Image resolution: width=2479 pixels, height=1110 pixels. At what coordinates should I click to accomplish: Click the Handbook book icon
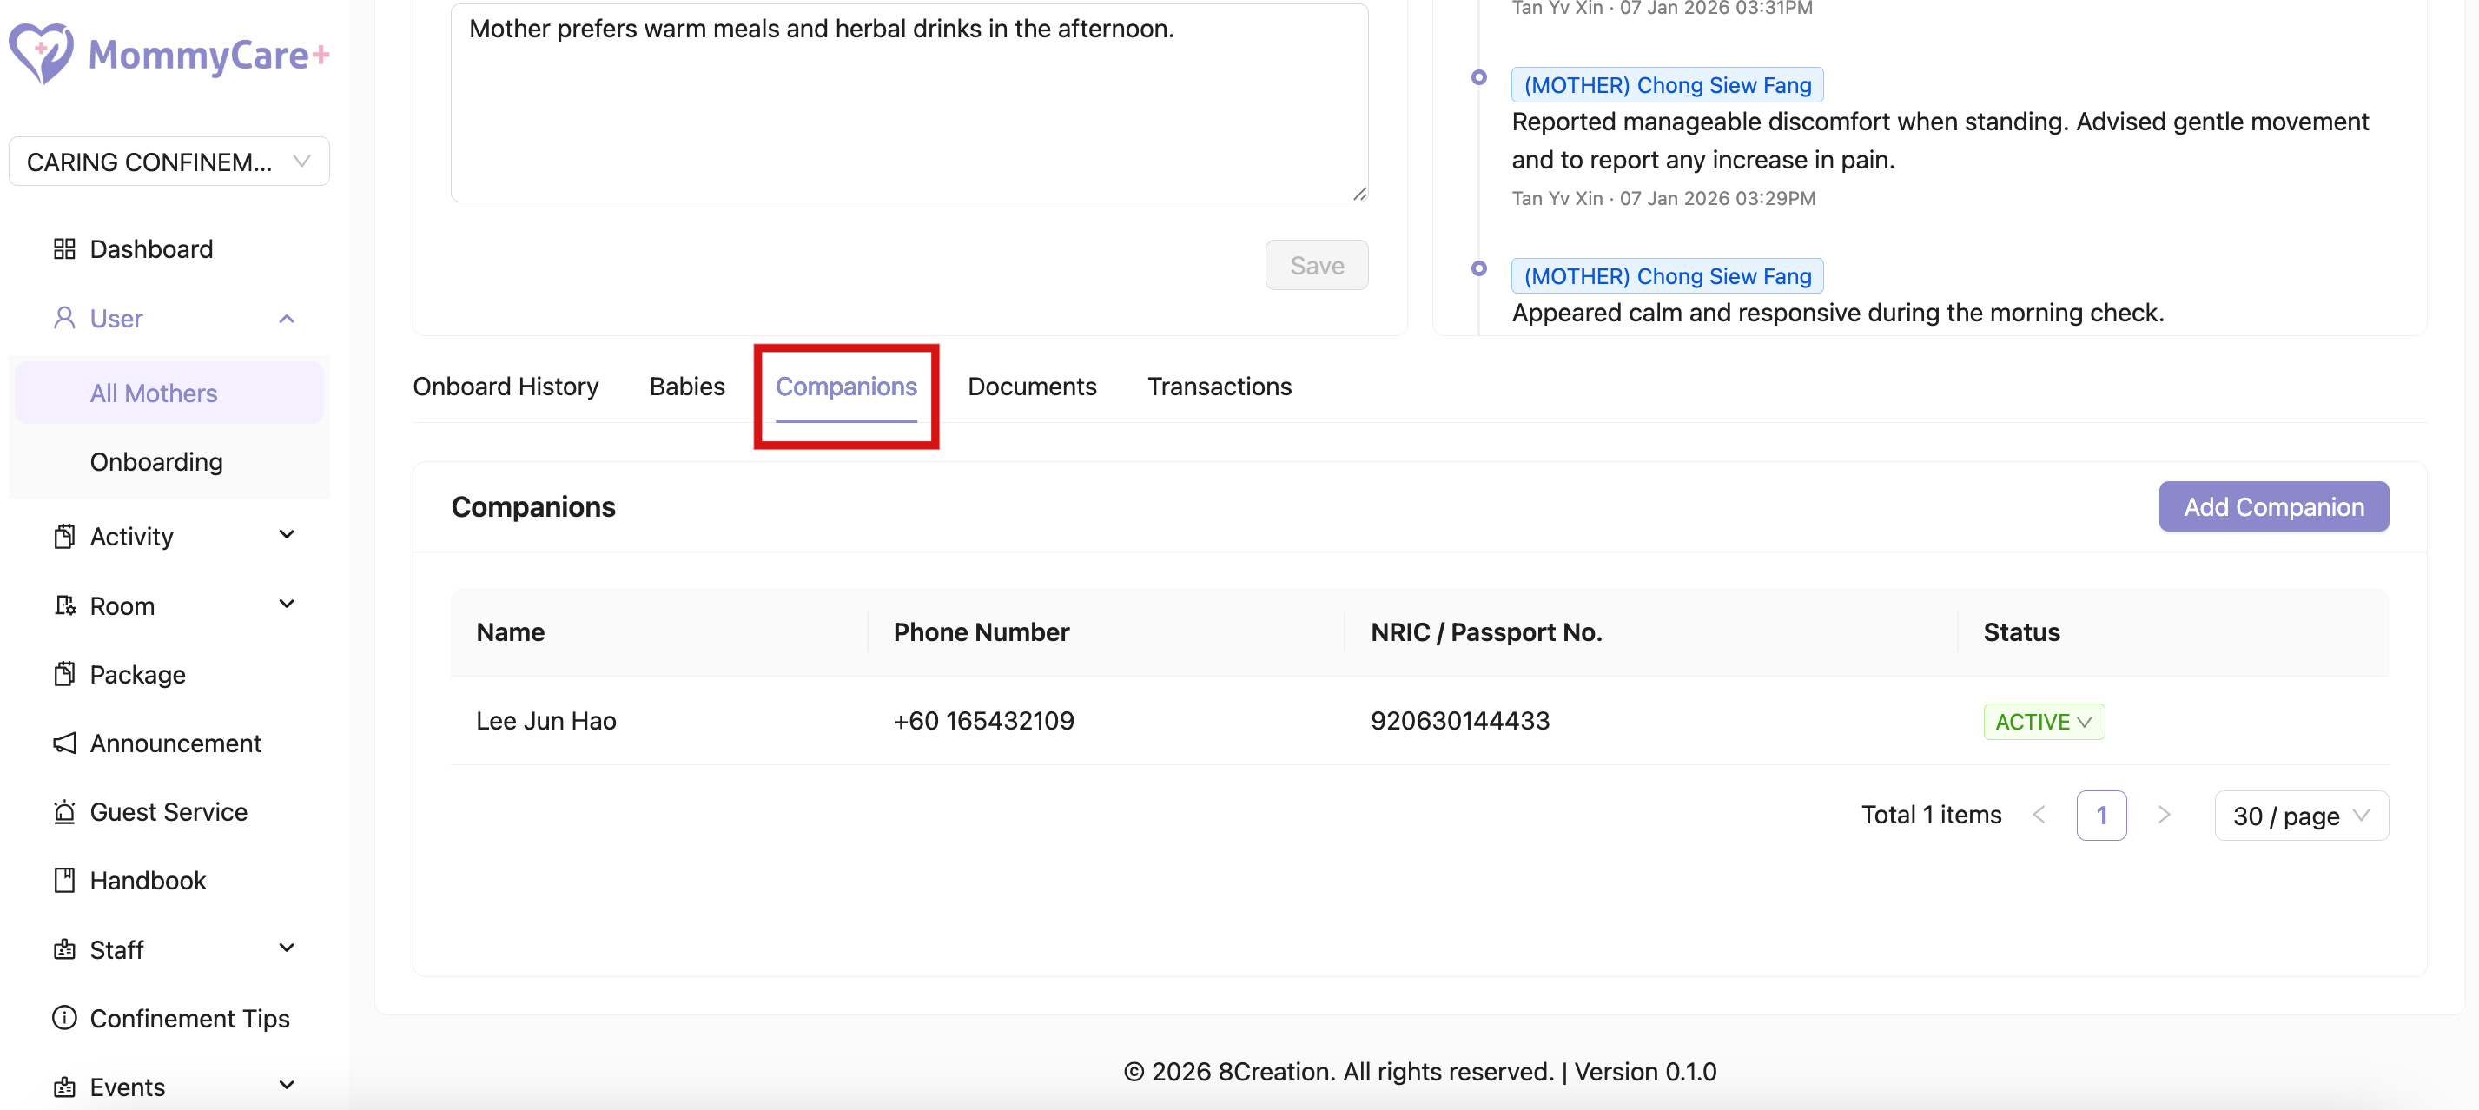(x=64, y=880)
